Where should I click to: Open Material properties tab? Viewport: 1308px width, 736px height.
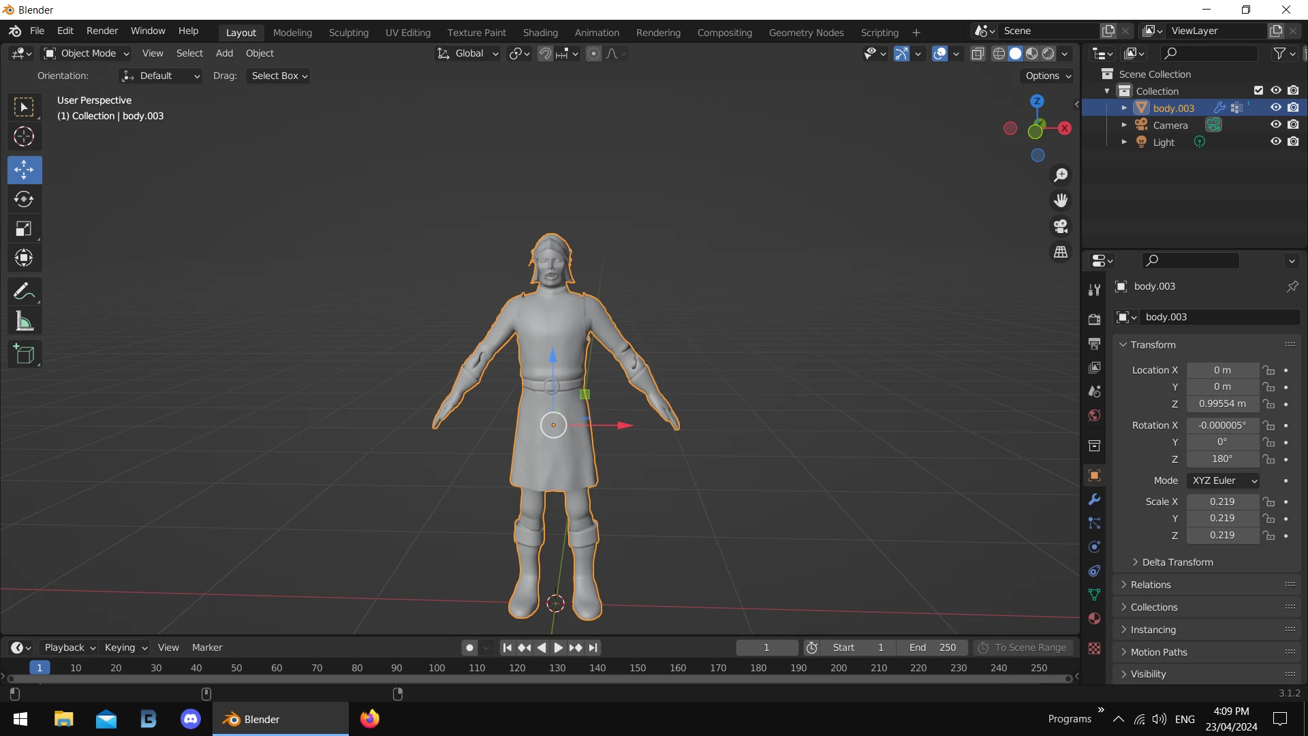click(1094, 618)
